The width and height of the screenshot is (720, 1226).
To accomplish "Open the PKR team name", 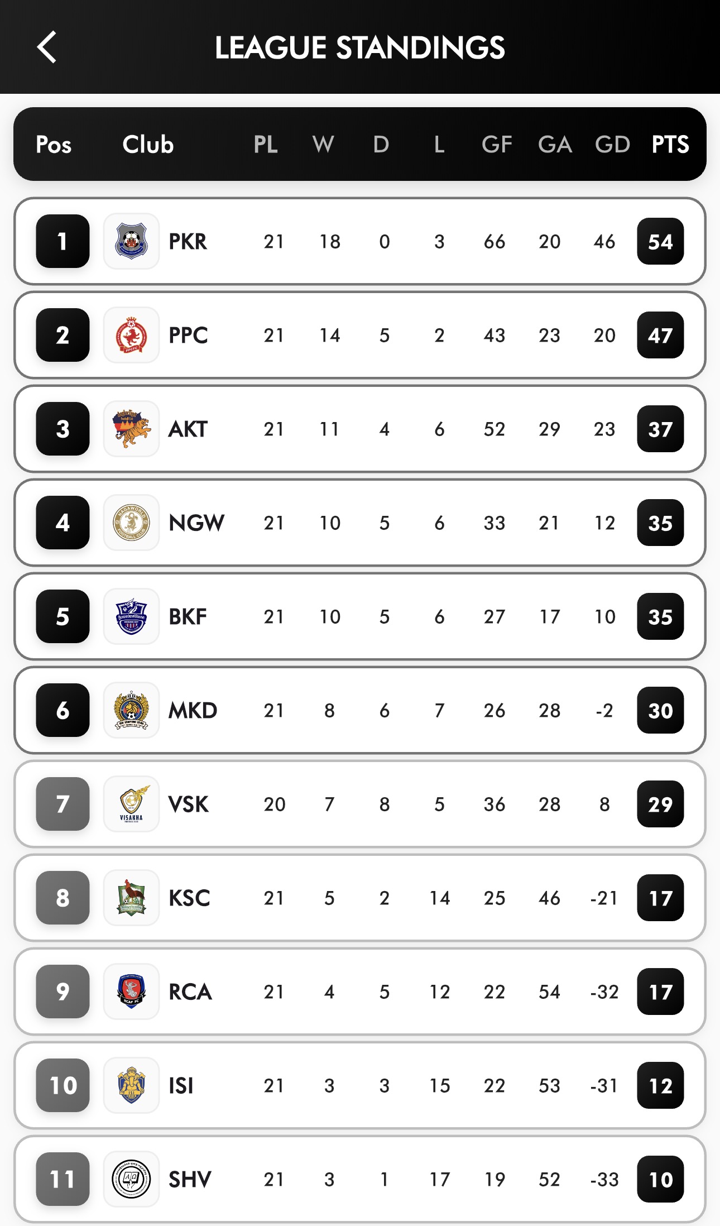I will click(188, 242).
